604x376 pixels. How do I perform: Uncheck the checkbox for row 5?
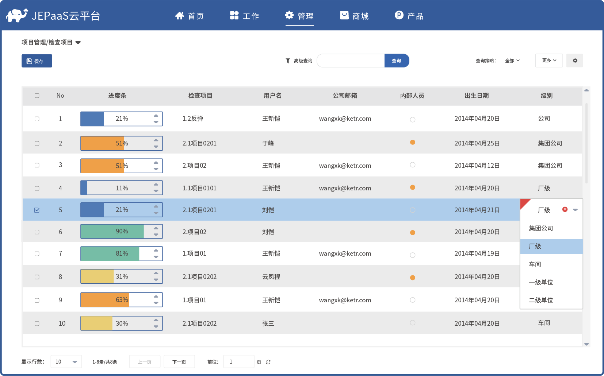tap(37, 210)
